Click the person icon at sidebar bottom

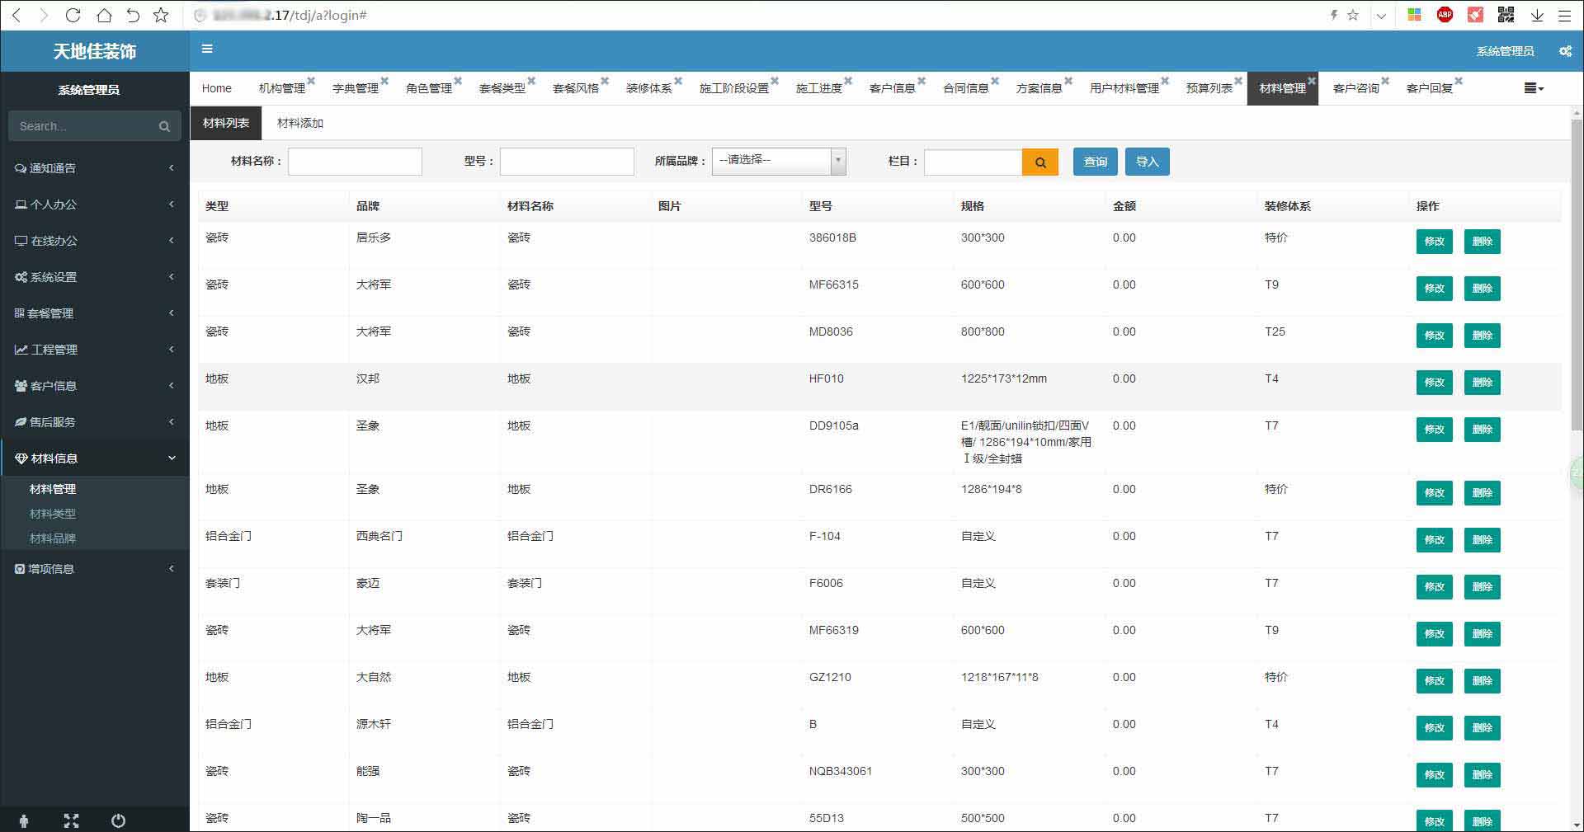(23, 820)
